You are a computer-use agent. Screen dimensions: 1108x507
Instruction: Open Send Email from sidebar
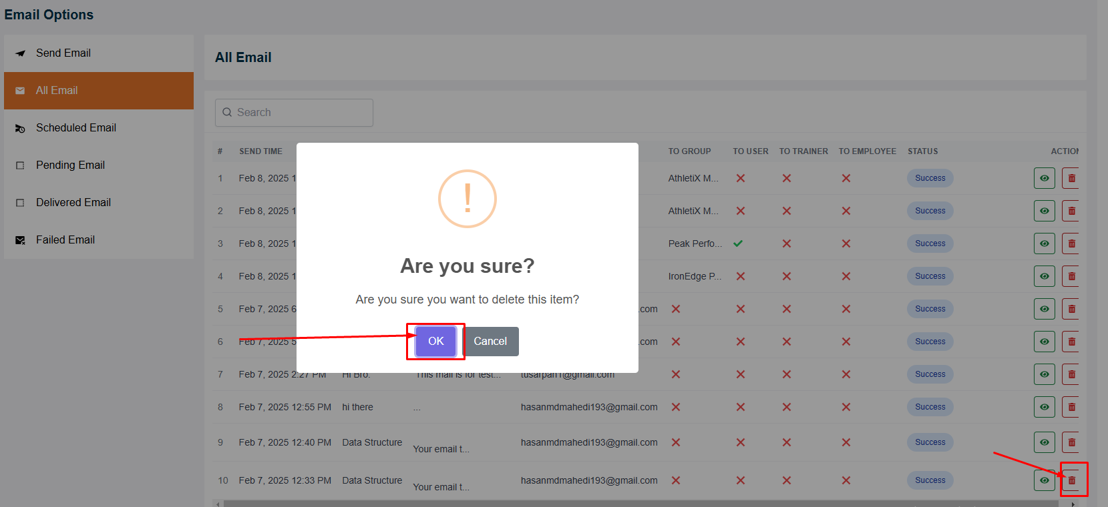[63, 53]
